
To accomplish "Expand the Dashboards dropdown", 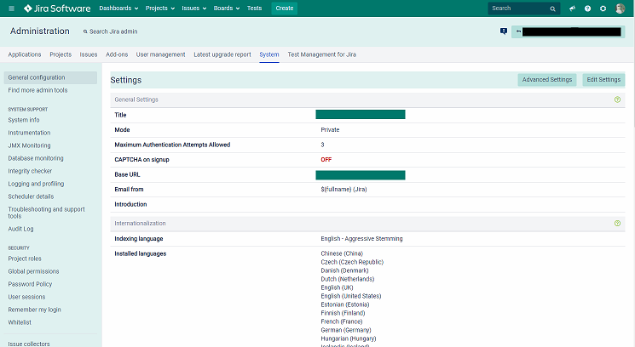I will pos(118,8).
